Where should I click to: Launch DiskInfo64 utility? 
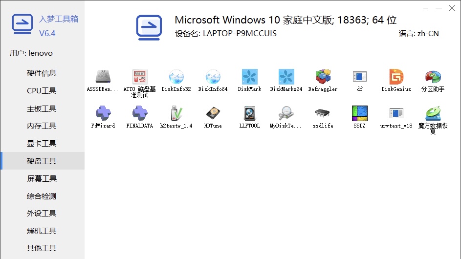213,77
